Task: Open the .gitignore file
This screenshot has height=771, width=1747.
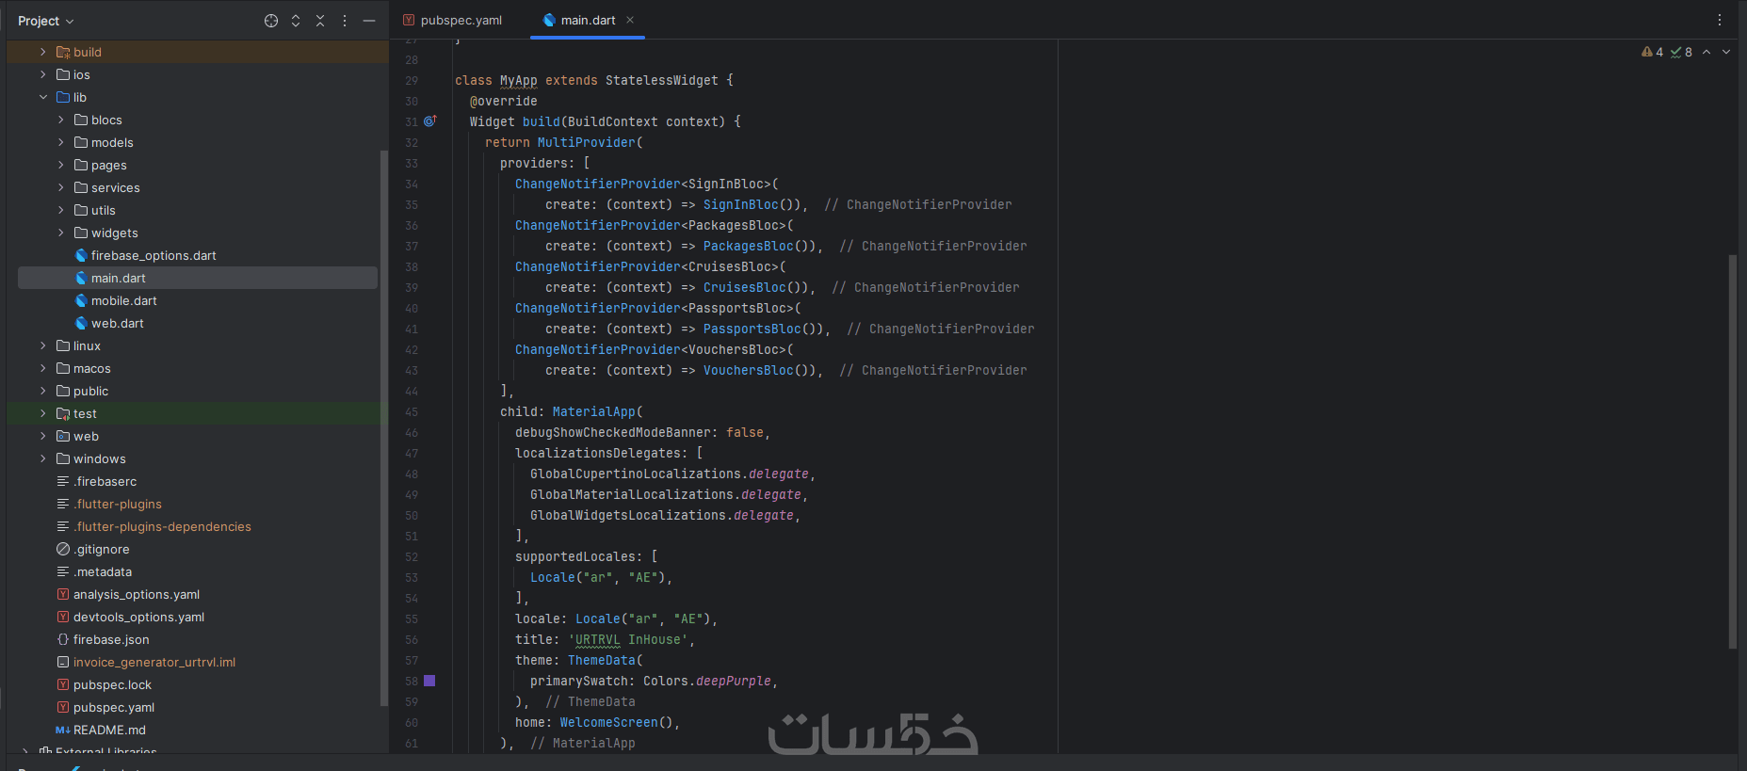Action: [x=102, y=549]
